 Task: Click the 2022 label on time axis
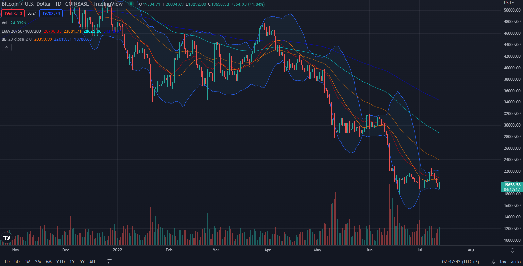117,250
